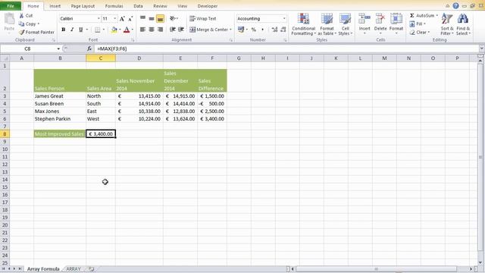This screenshot has height=273, width=485.
Task: Open Font Color dropdown arrow
Action: 133,30
